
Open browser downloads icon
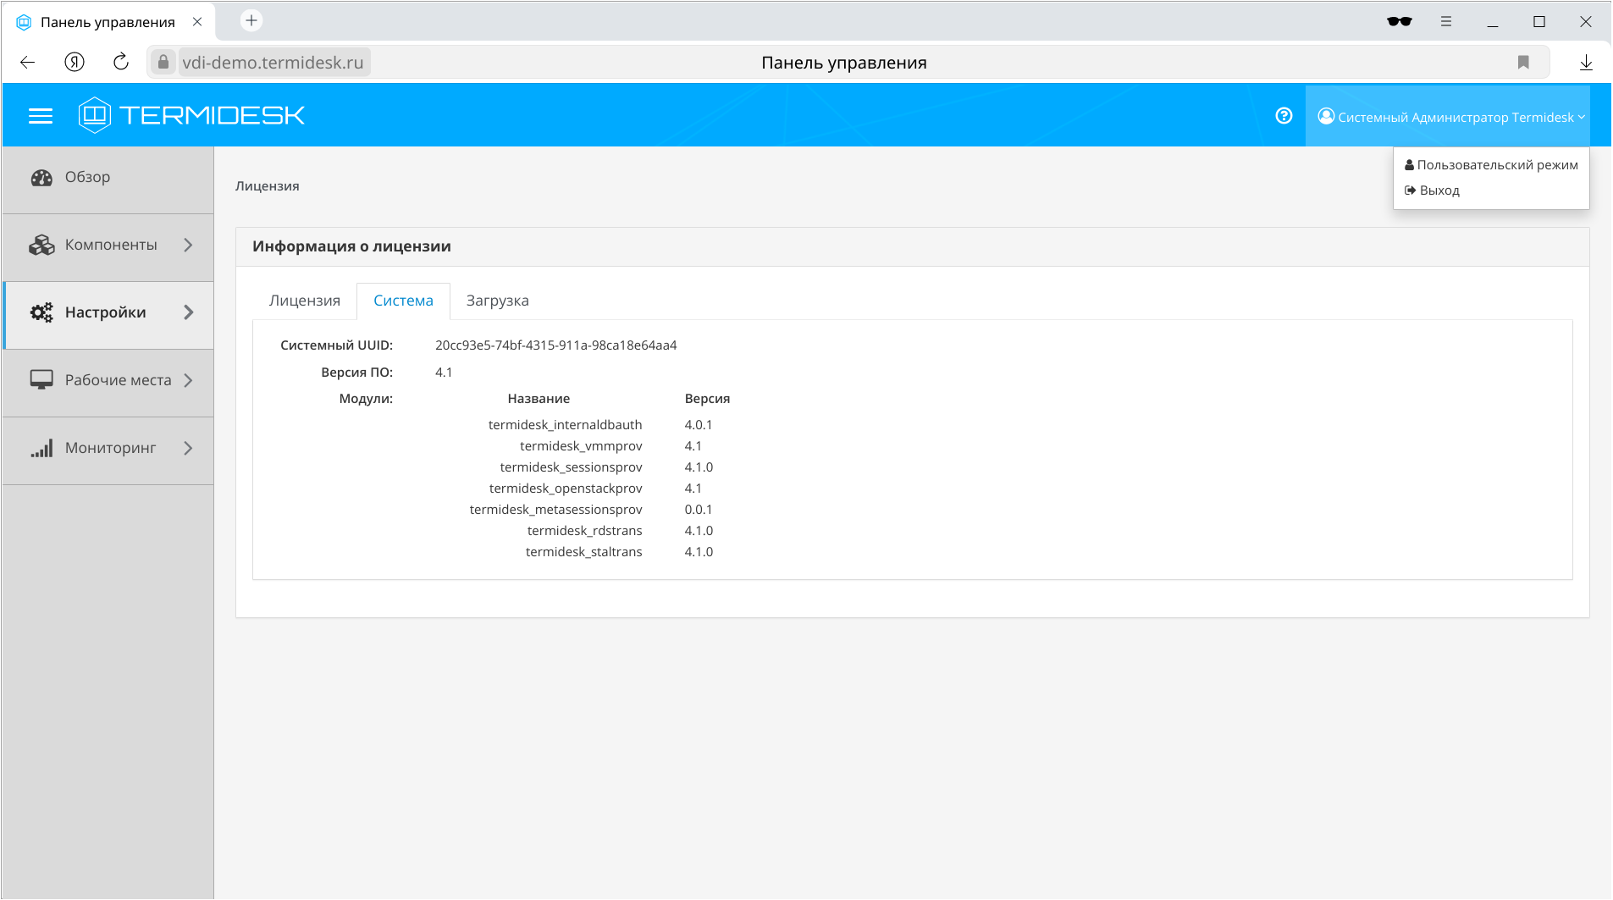1586,62
